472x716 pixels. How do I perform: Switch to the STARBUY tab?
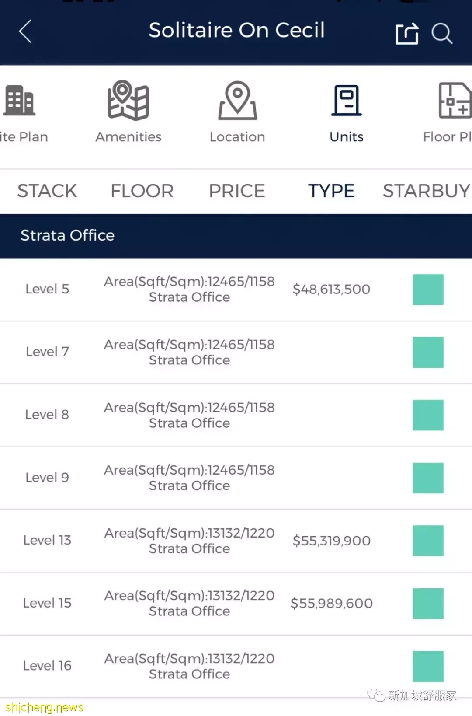tap(427, 191)
